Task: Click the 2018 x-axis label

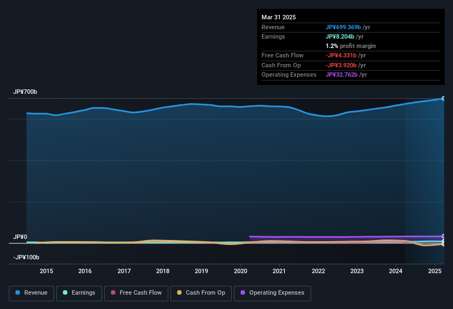Action: (163, 271)
